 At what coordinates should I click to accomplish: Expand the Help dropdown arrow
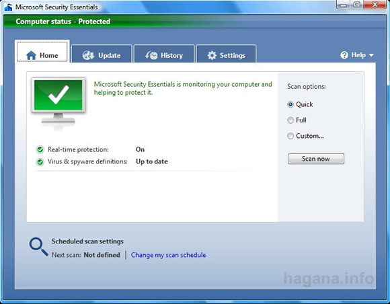click(x=371, y=55)
